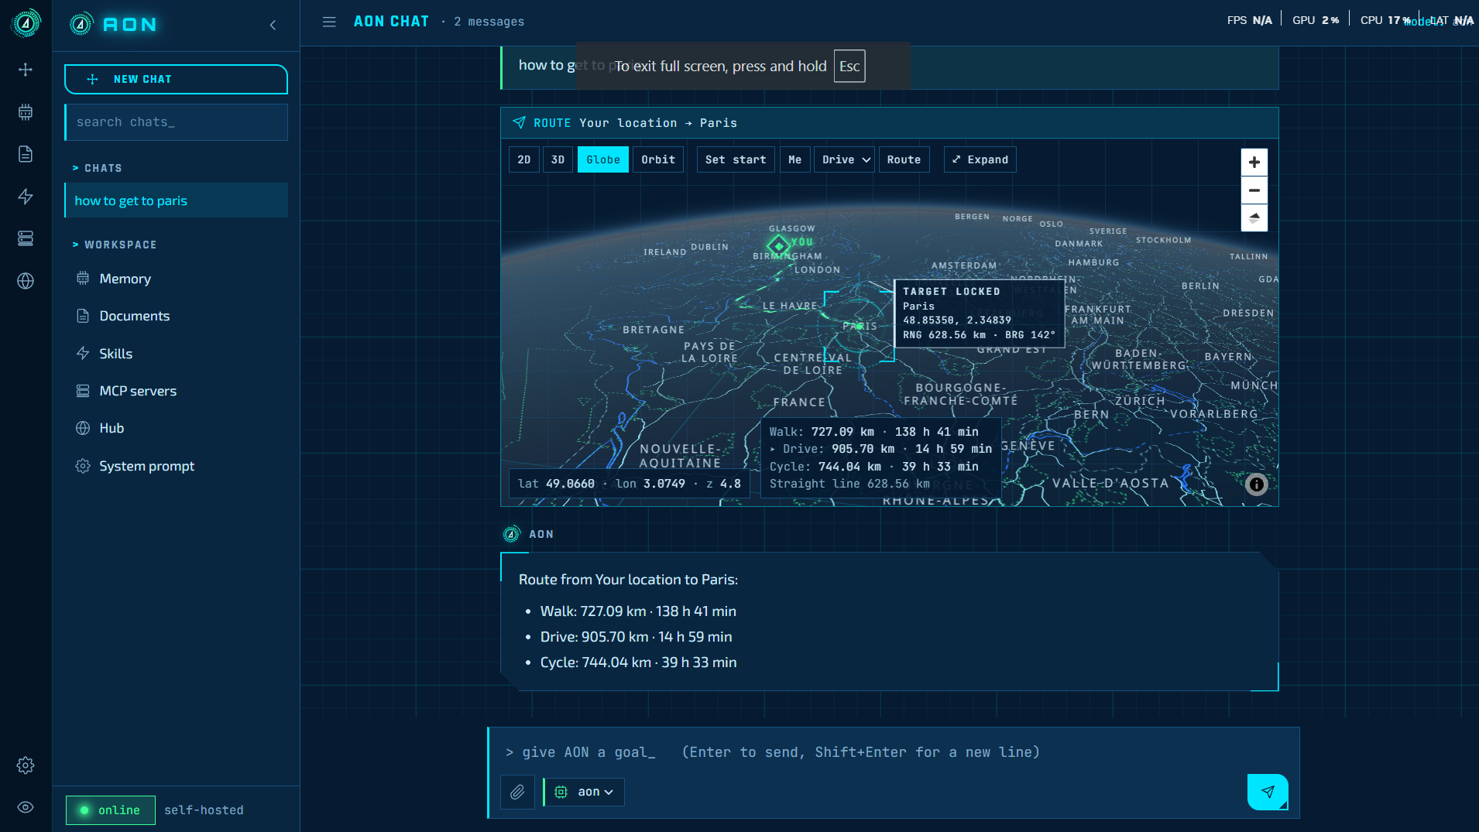This screenshot has width=1479, height=832.
Task: Select the Globe map view
Action: pyautogui.click(x=603, y=159)
